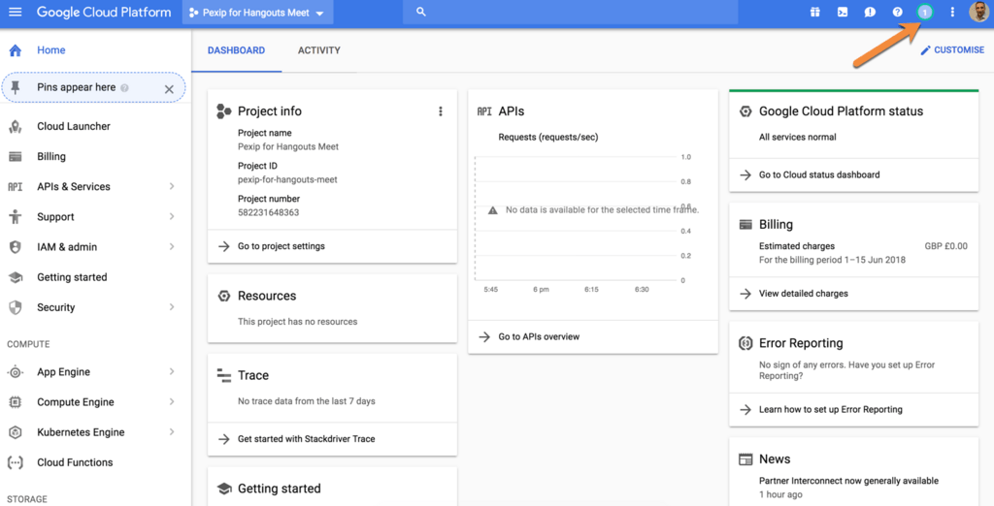The height and width of the screenshot is (506, 994).
Task: Click the Home house icon
Action: pos(16,50)
